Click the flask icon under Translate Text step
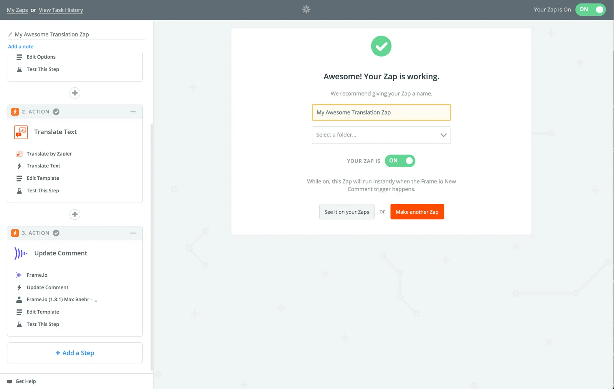The width and height of the screenshot is (614, 389). click(x=19, y=190)
